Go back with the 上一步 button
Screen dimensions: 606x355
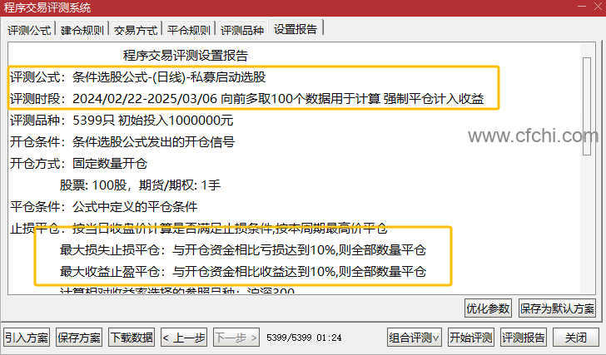184,338
